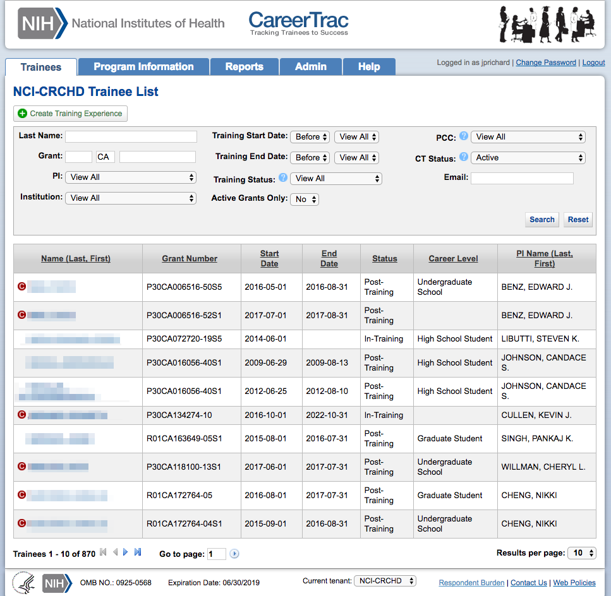This screenshot has height=596, width=611.
Task: Open the PCC dropdown
Action: [x=528, y=136]
